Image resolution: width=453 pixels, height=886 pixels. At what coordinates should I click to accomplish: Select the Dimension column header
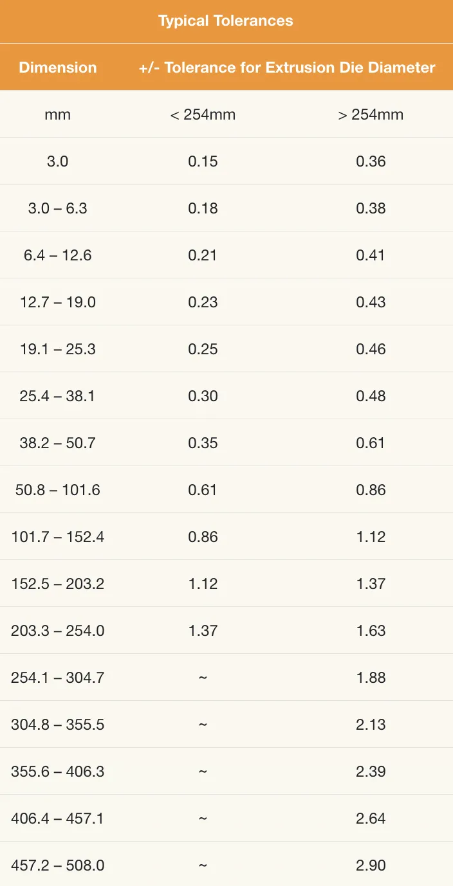[58, 68]
